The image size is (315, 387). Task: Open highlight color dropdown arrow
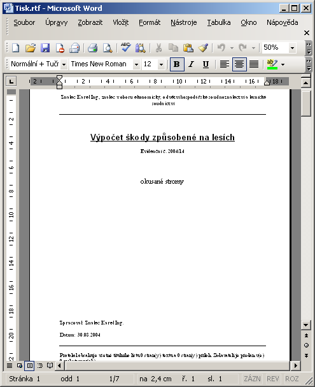(x=283, y=64)
